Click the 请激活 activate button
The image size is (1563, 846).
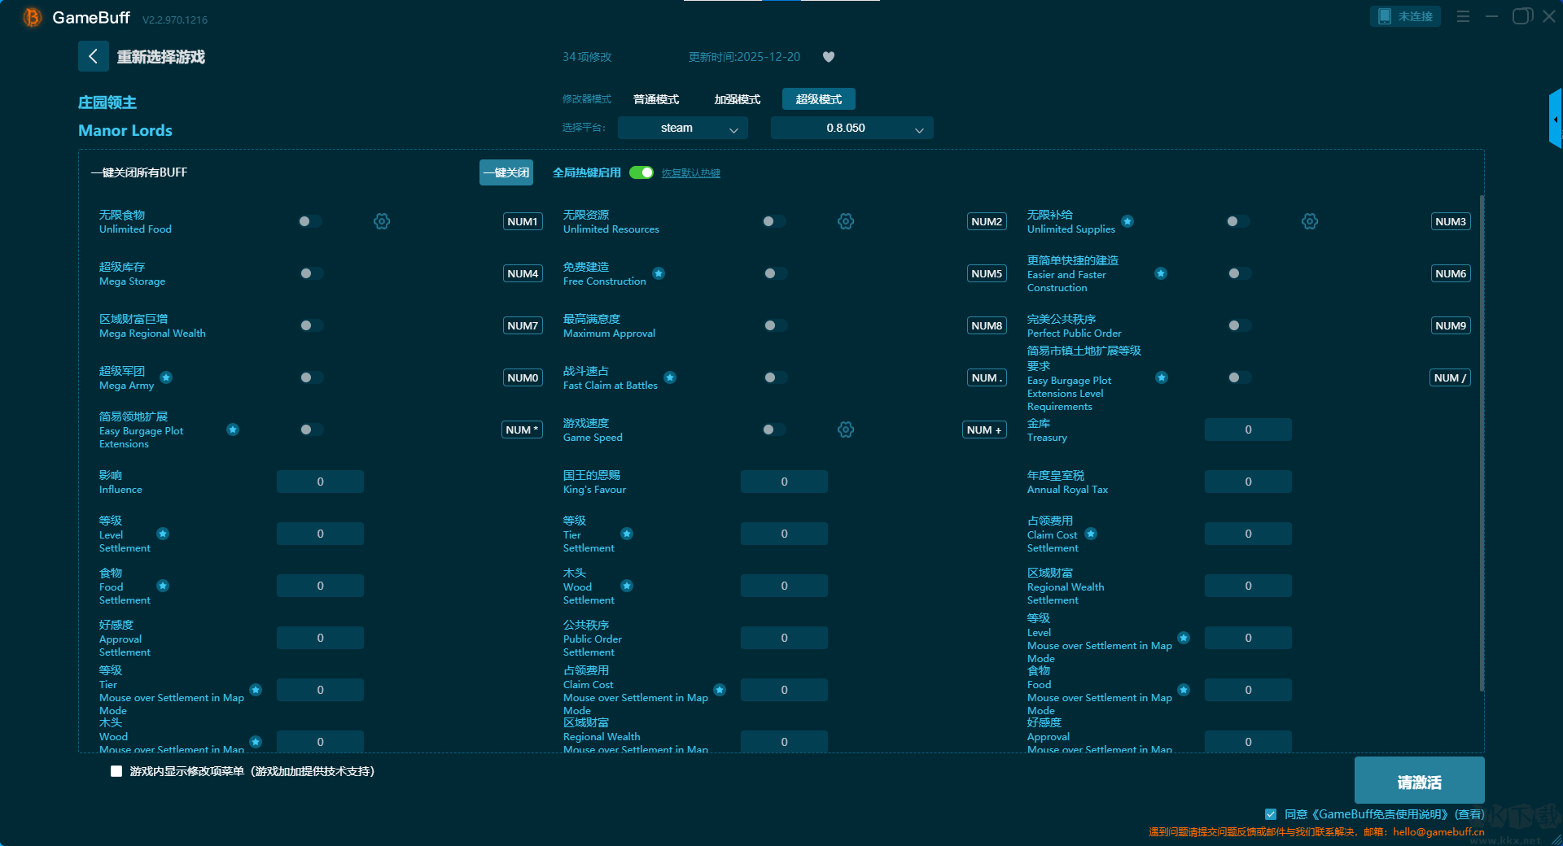click(x=1419, y=781)
